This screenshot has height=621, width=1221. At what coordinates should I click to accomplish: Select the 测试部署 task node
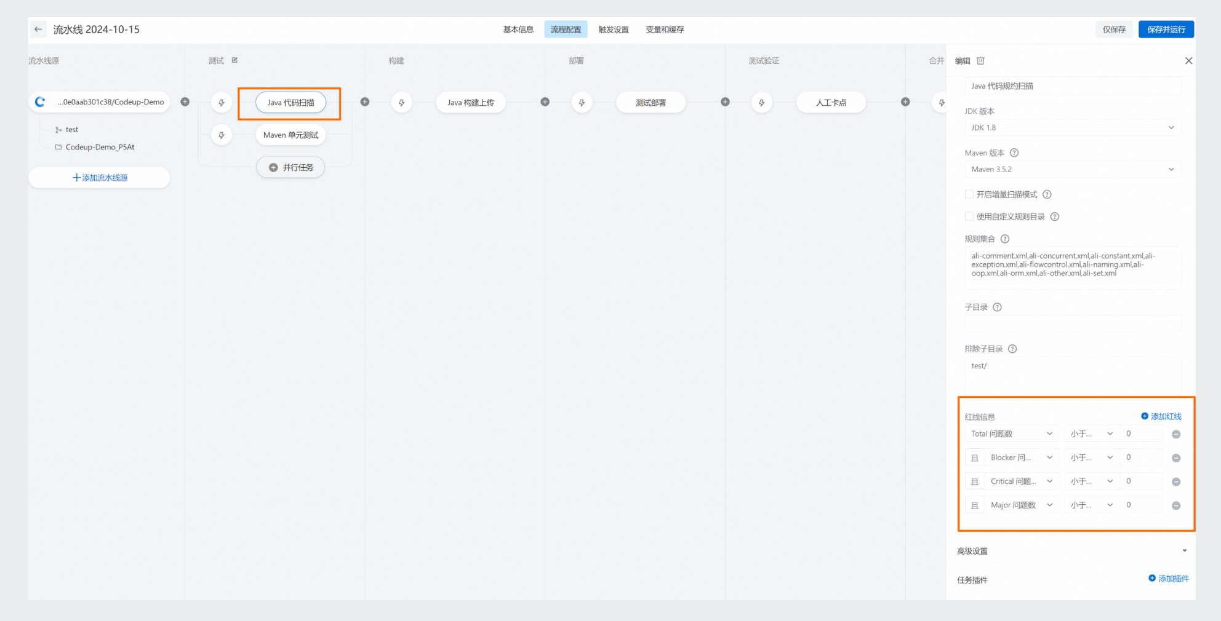point(651,103)
